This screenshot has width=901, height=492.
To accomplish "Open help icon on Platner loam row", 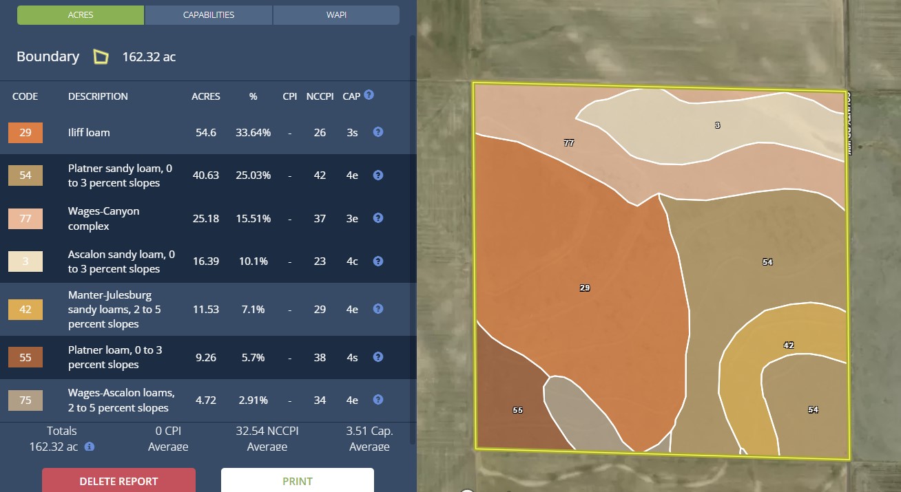I will coord(377,357).
